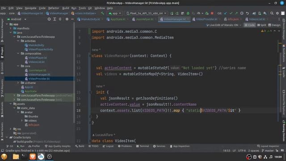Open file manager folder in taskbar
This screenshot has height=161, width=286.
click(x=16, y=157)
